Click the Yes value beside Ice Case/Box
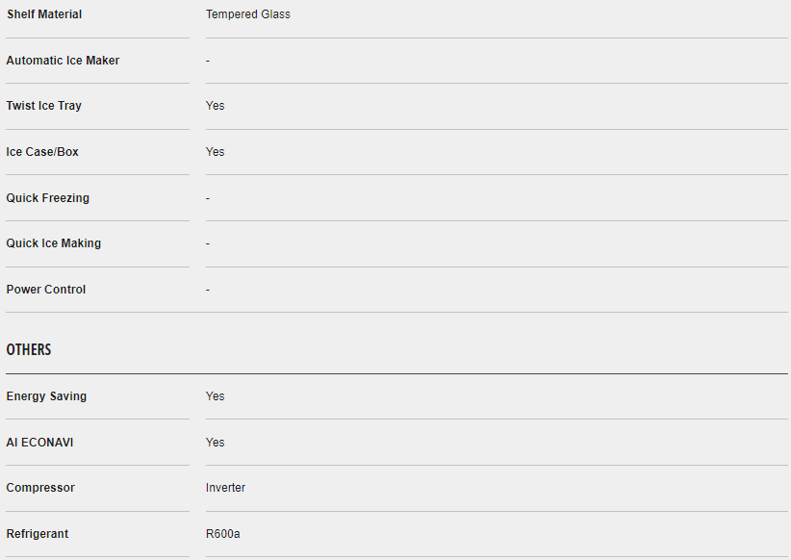Viewport: 791px width, 560px height. click(216, 152)
